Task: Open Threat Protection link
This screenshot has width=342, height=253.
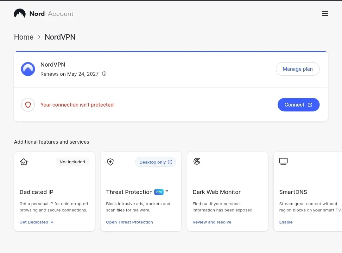Action: click(129, 222)
